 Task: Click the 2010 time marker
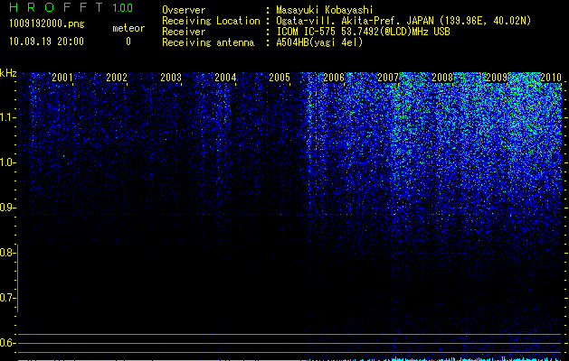coord(551,78)
